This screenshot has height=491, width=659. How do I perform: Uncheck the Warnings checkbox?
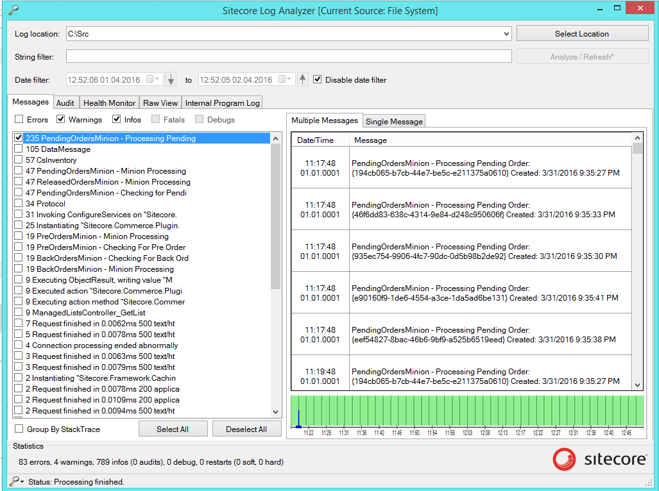tap(60, 119)
